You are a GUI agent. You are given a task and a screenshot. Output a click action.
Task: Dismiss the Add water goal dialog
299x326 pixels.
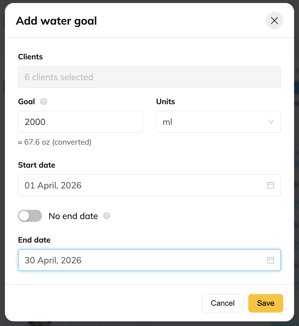click(x=274, y=21)
